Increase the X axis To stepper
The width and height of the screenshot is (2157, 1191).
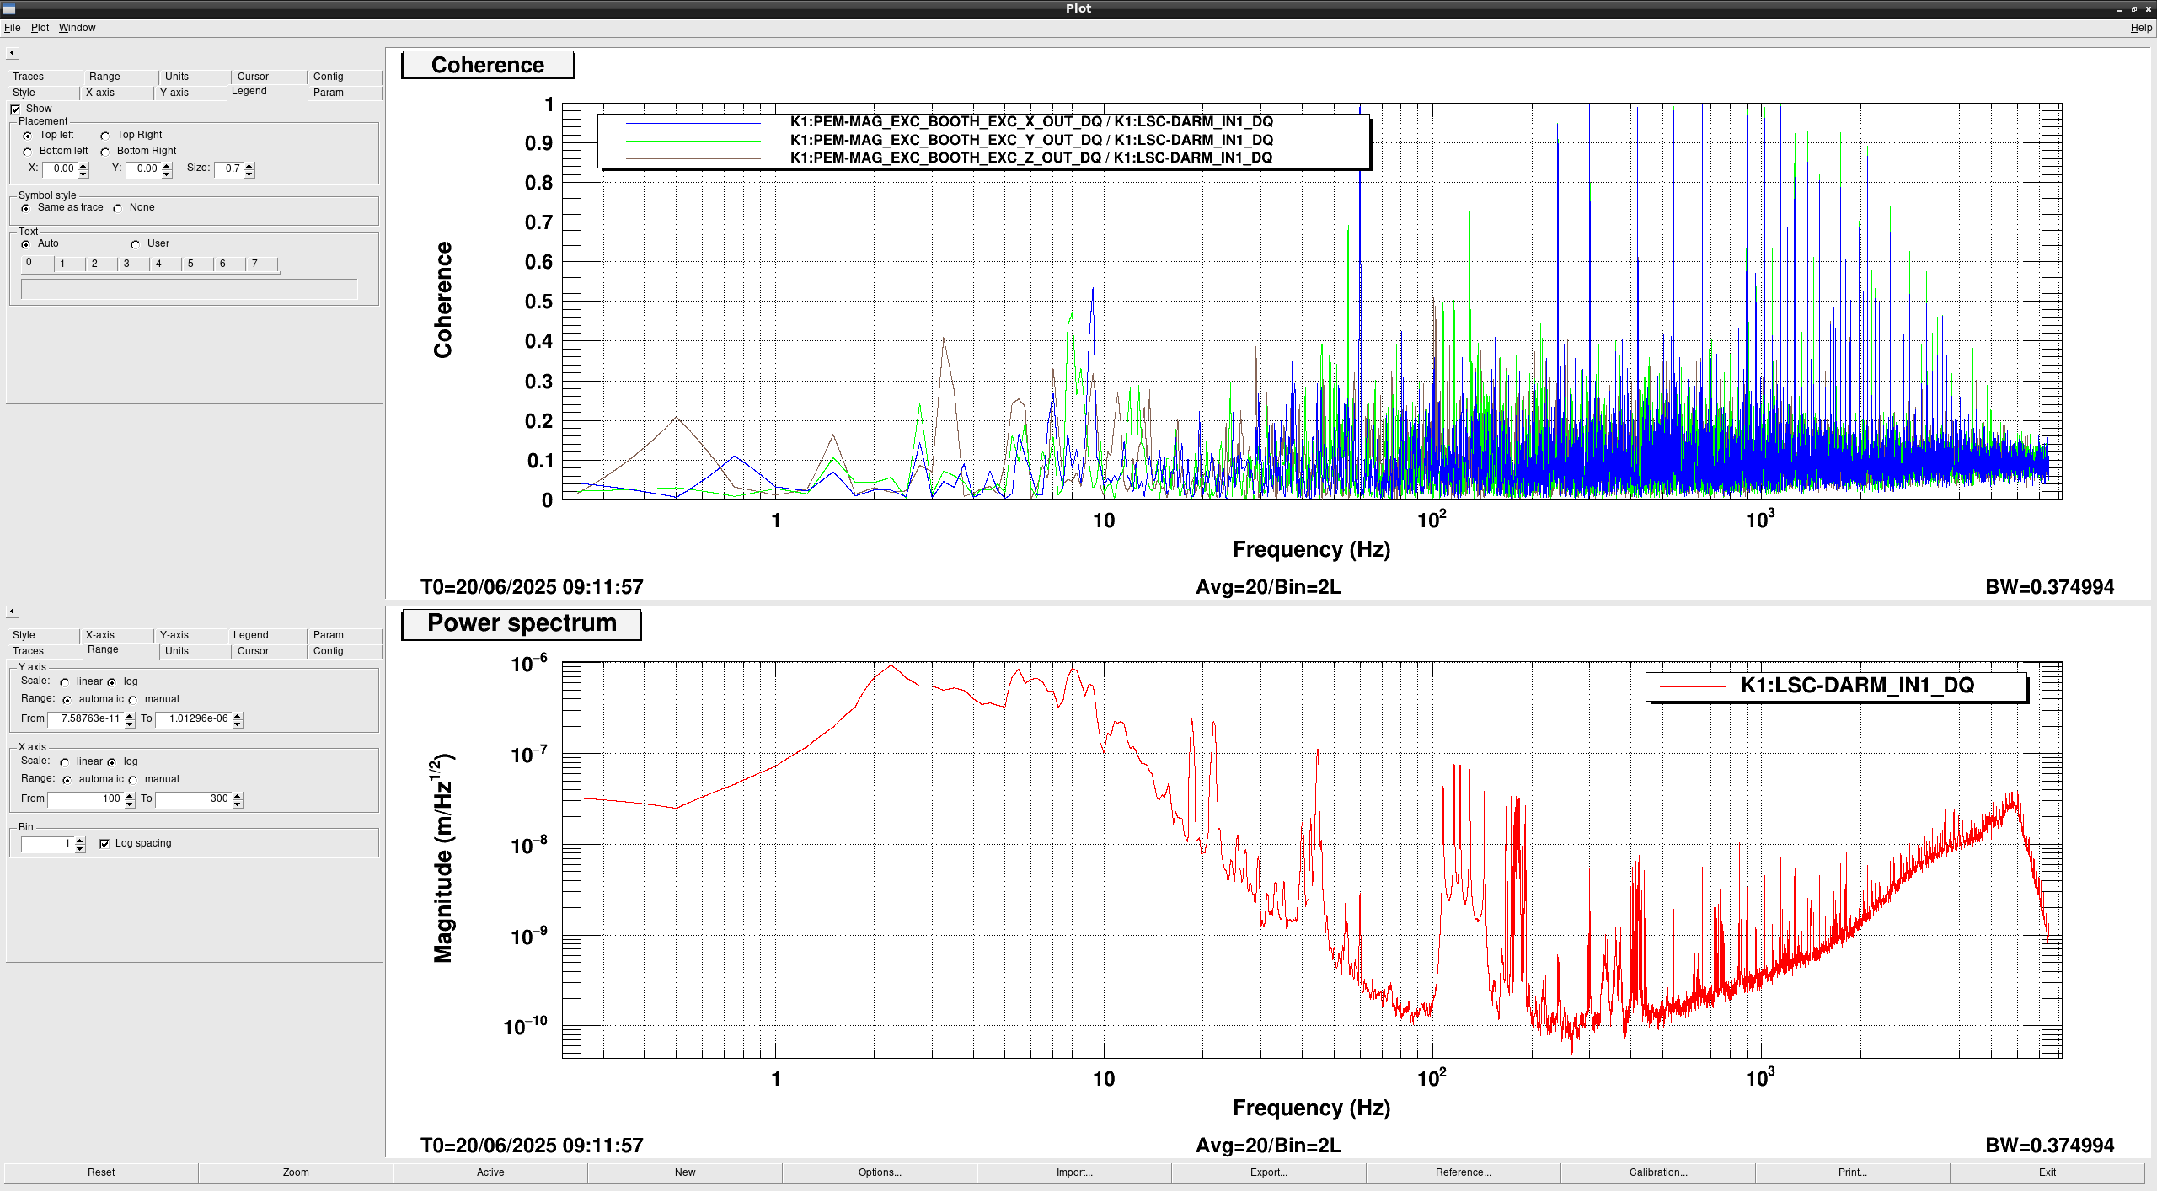point(238,795)
